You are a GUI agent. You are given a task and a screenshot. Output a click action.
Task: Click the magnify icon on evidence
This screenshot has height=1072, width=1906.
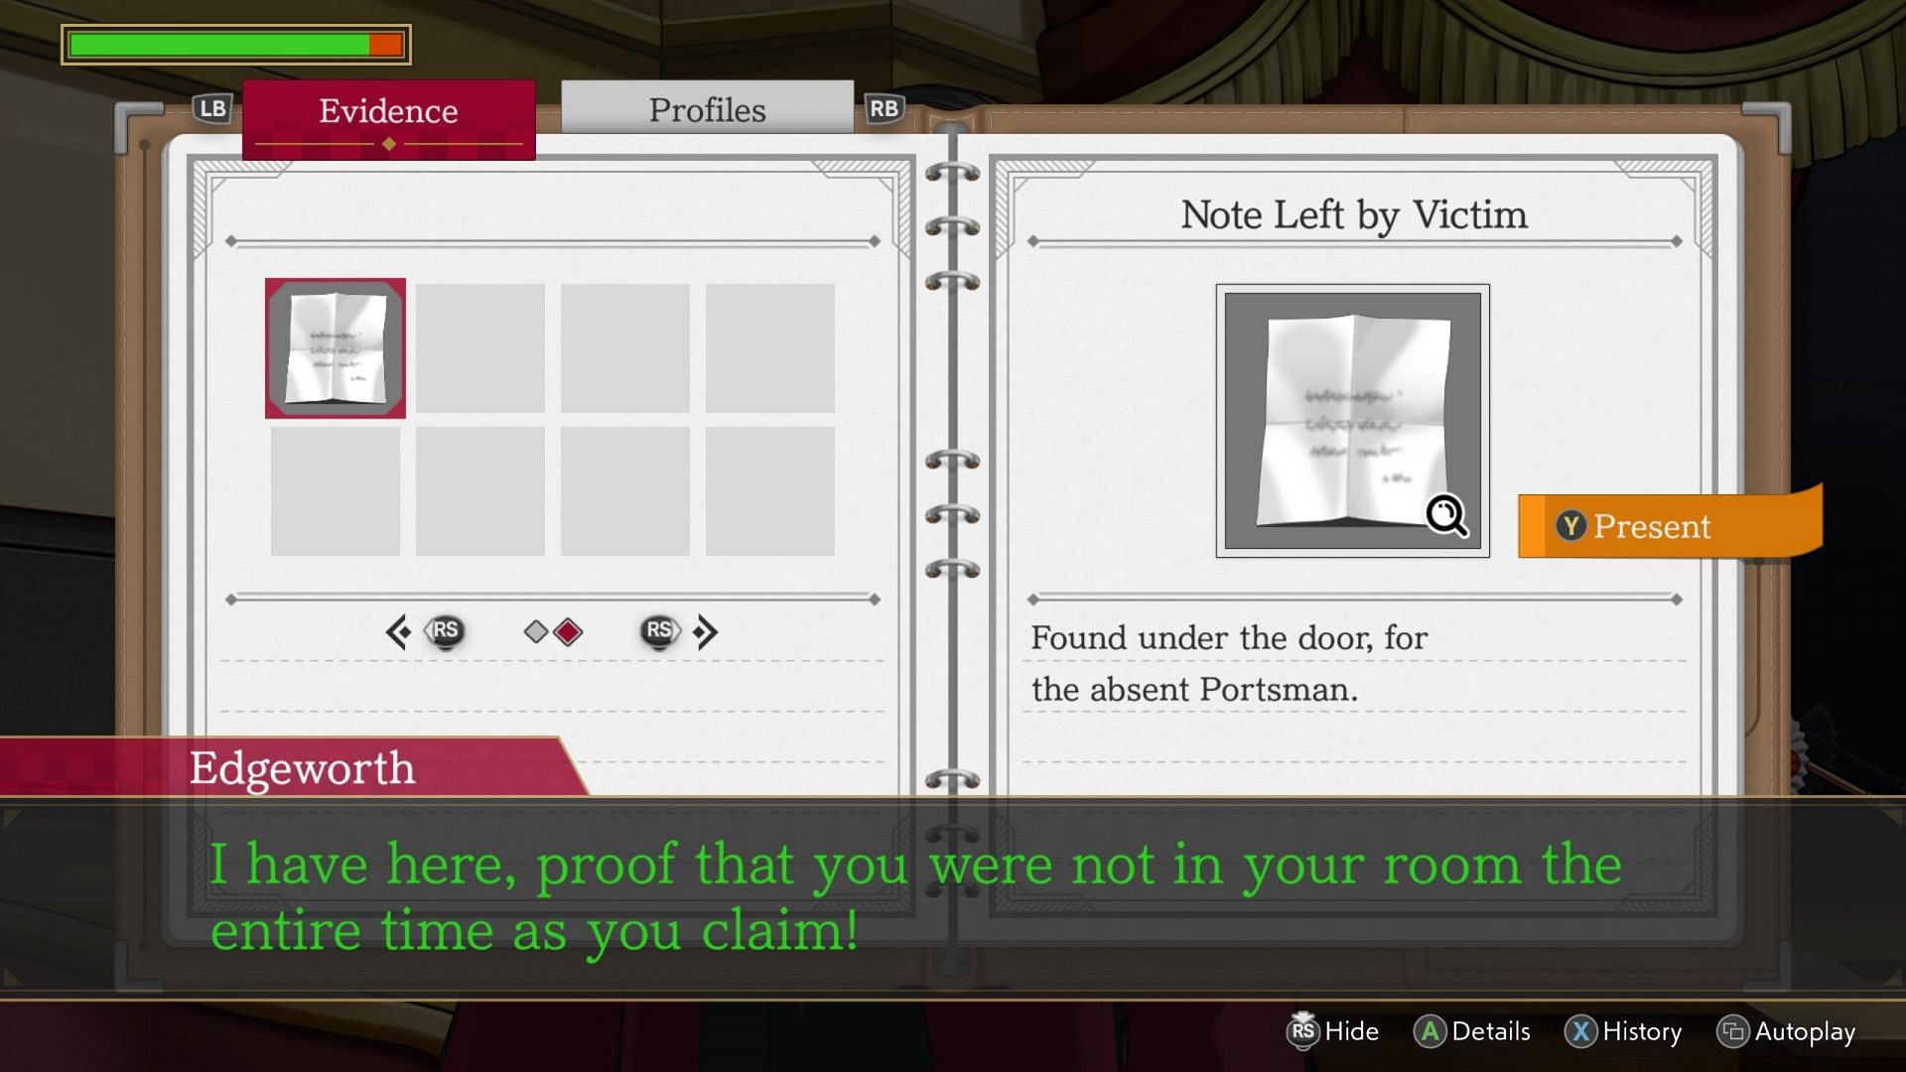point(1447,514)
